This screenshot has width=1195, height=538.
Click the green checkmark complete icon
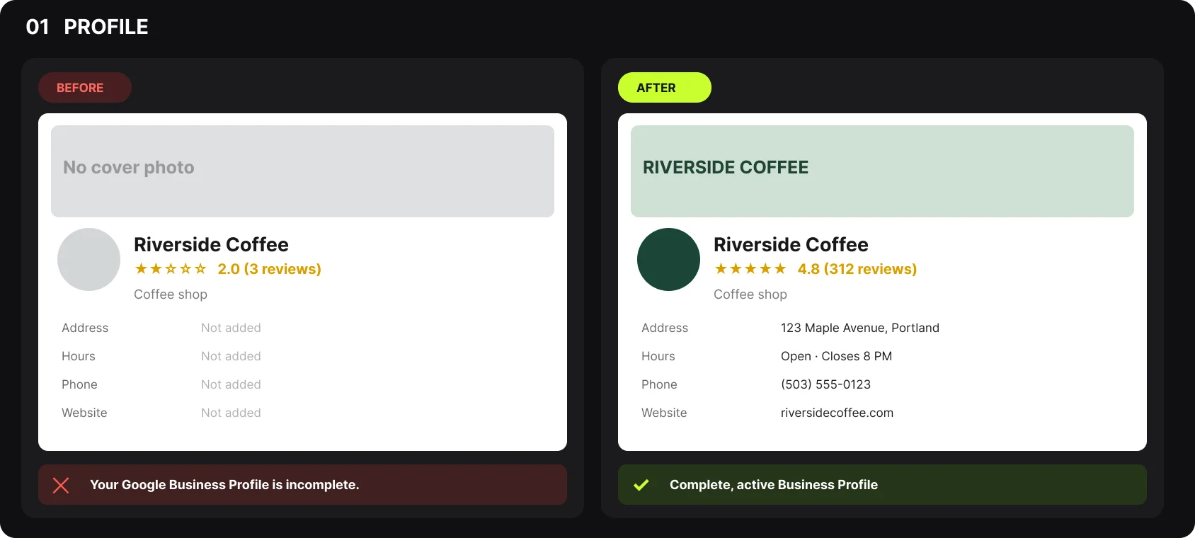(641, 485)
